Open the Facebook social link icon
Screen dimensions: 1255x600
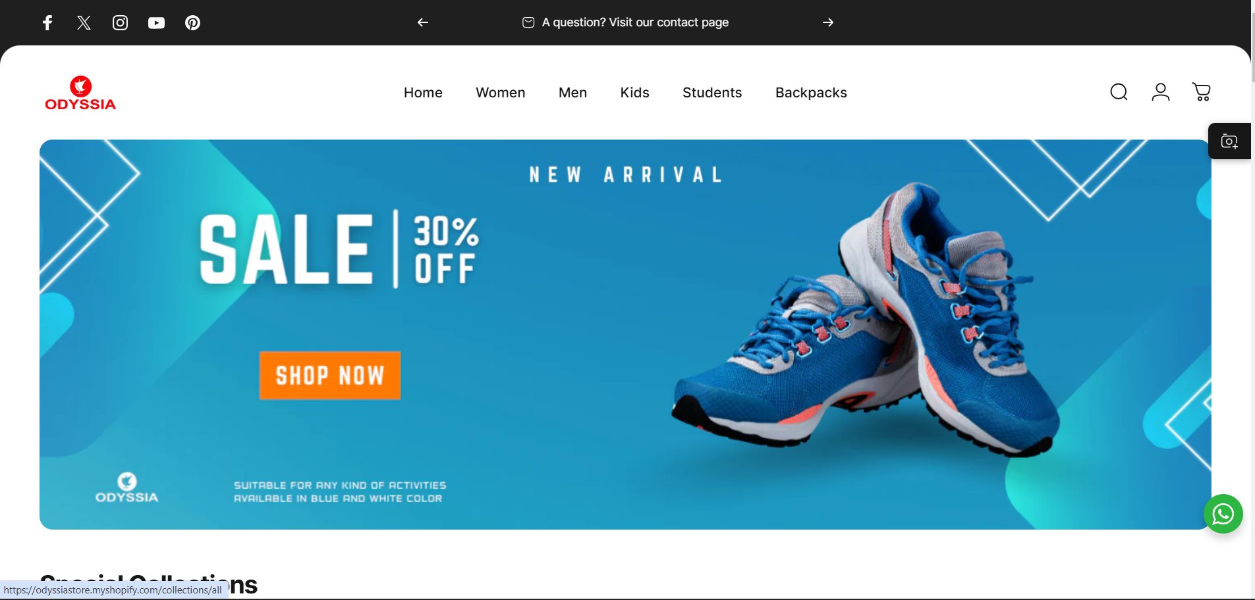point(47,23)
